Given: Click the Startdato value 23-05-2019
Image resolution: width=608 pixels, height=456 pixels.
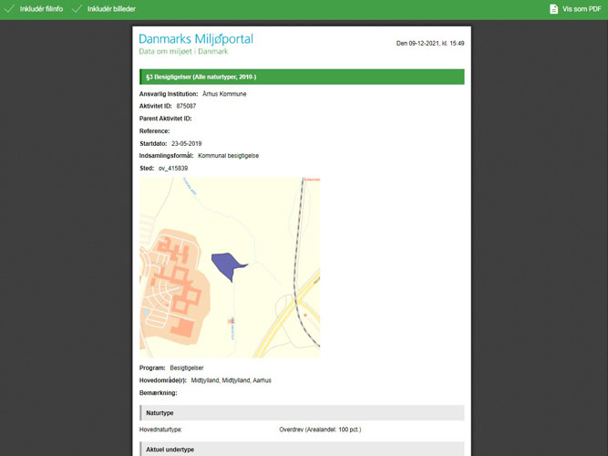Looking at the screenshot, I should [186, 144].
